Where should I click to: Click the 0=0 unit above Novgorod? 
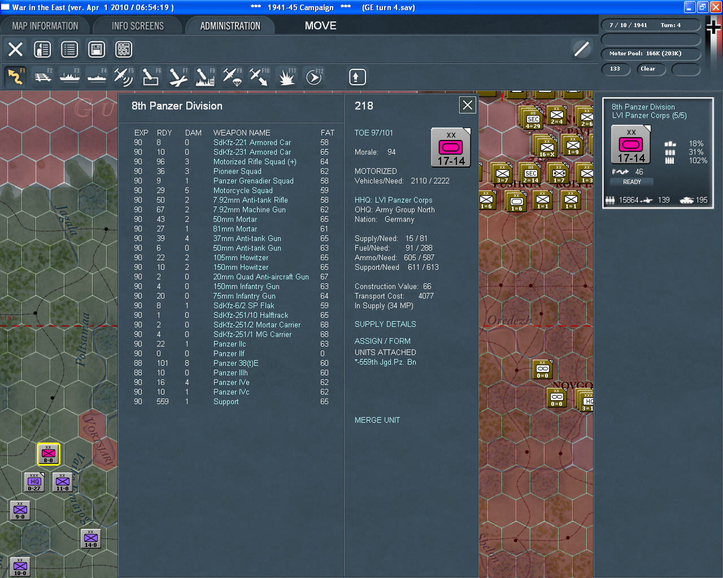[x=542, y=370]
